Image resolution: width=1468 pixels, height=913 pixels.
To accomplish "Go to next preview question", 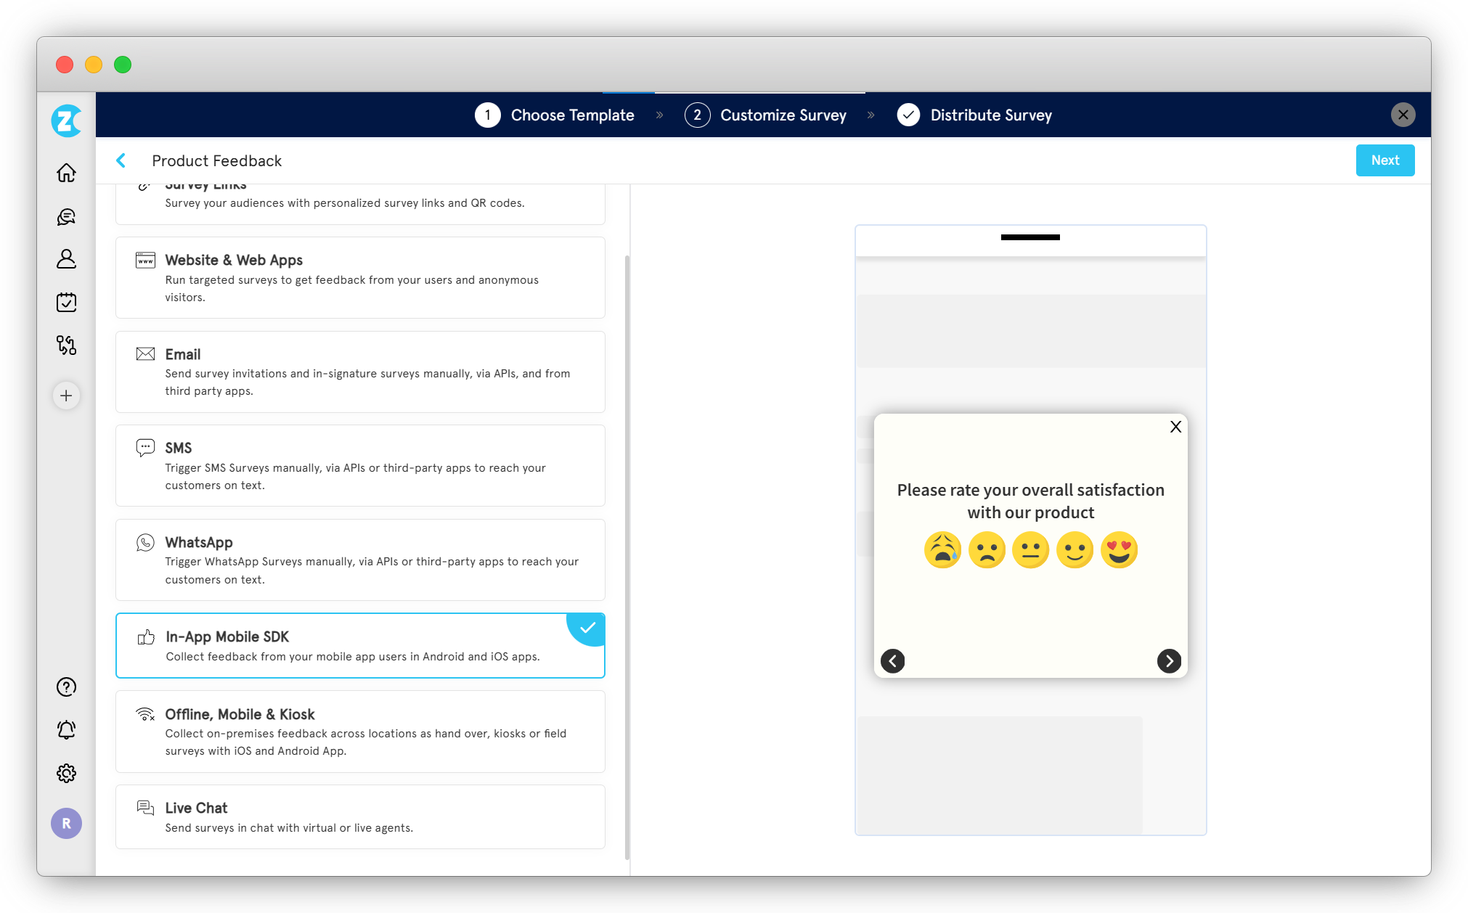I will coord(1168,660).
